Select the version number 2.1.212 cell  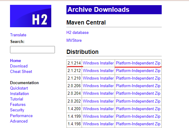(x=74, y=71)
